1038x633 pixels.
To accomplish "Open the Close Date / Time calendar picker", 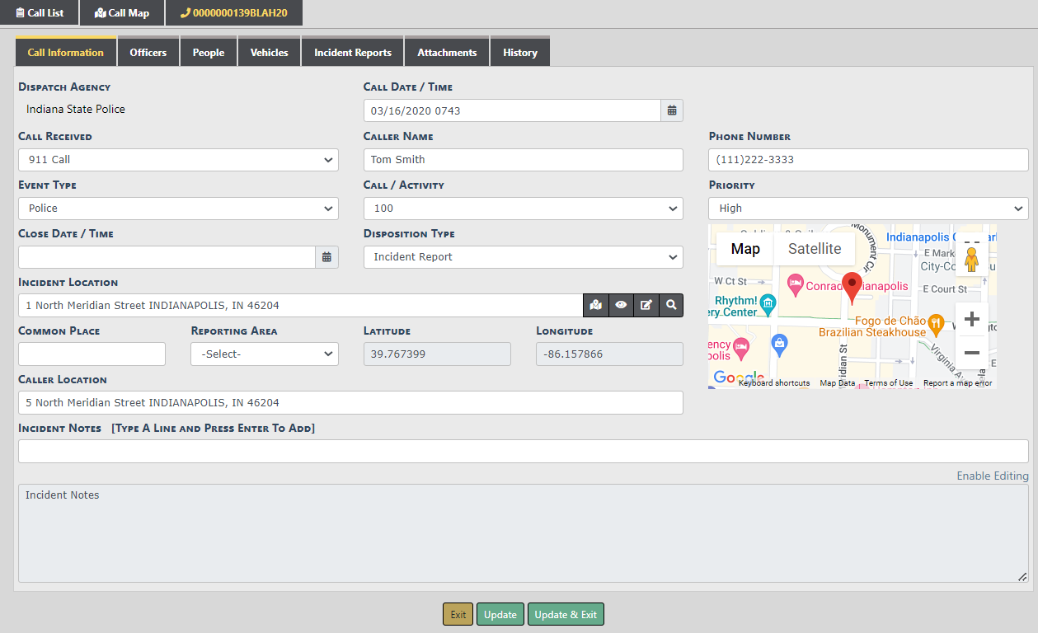I will click(x=326, y=257).
